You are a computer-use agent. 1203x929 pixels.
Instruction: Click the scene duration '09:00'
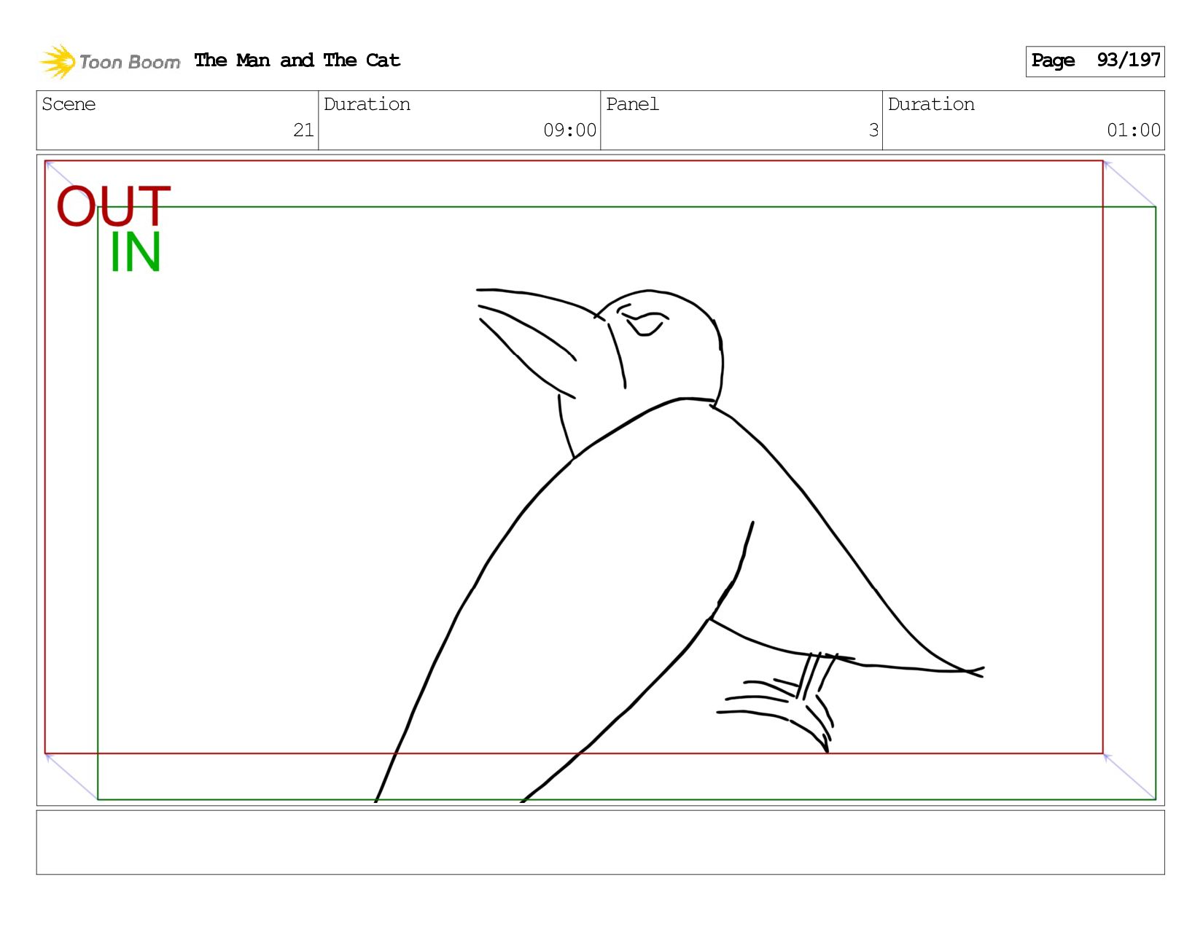coord(569,130)
